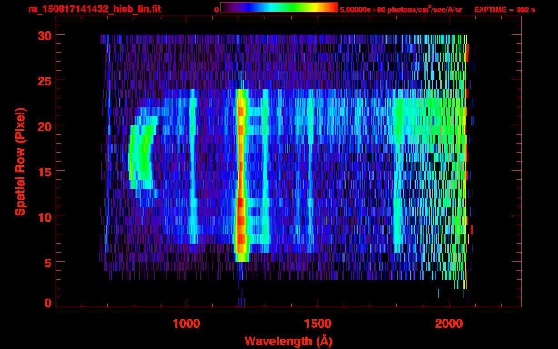Click the 5.00000e+06 photons/cm²/sec/A/sr label
Image resolution: width=558 pixels, height=349 pixels.
pyautogui.click(x=401, y=9)
